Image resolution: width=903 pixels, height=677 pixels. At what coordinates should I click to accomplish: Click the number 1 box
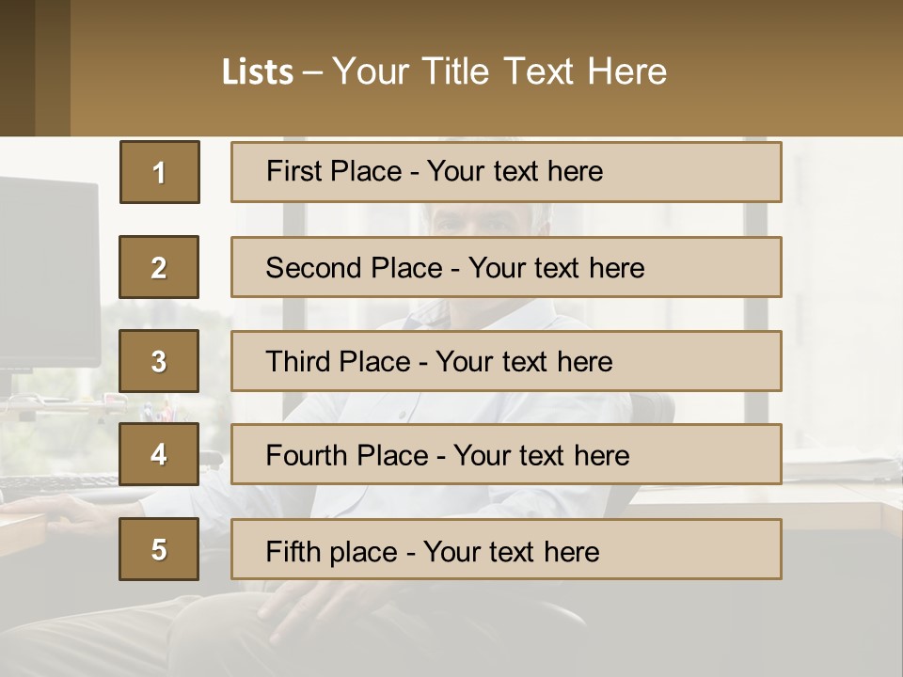pyautogui.click(x=160, y=172)
